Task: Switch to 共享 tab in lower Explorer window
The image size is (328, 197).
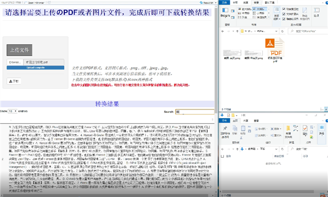Action: tap(246, 120)
